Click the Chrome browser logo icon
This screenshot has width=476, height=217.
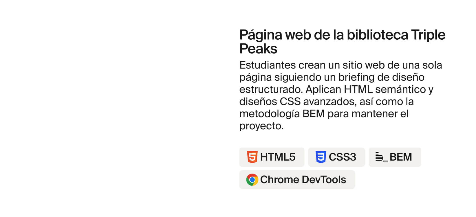click(252, 180)
